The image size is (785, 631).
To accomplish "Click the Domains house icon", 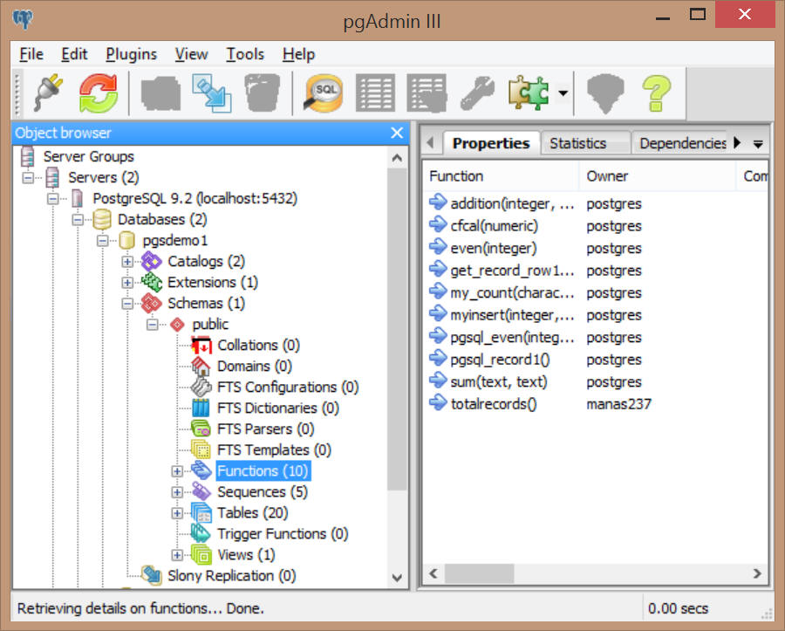I will (201, 366).
